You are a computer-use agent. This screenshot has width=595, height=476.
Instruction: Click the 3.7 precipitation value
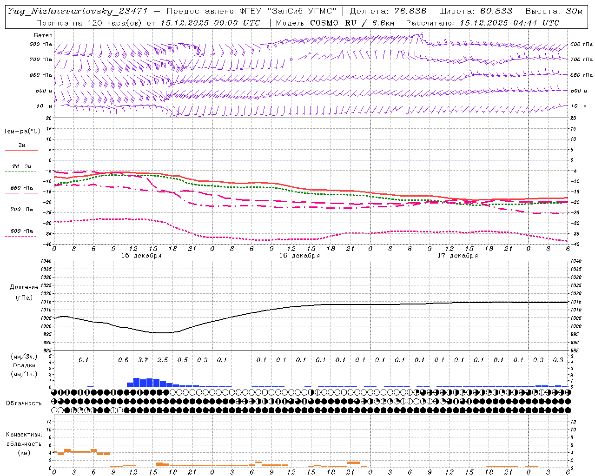[143, 360]
